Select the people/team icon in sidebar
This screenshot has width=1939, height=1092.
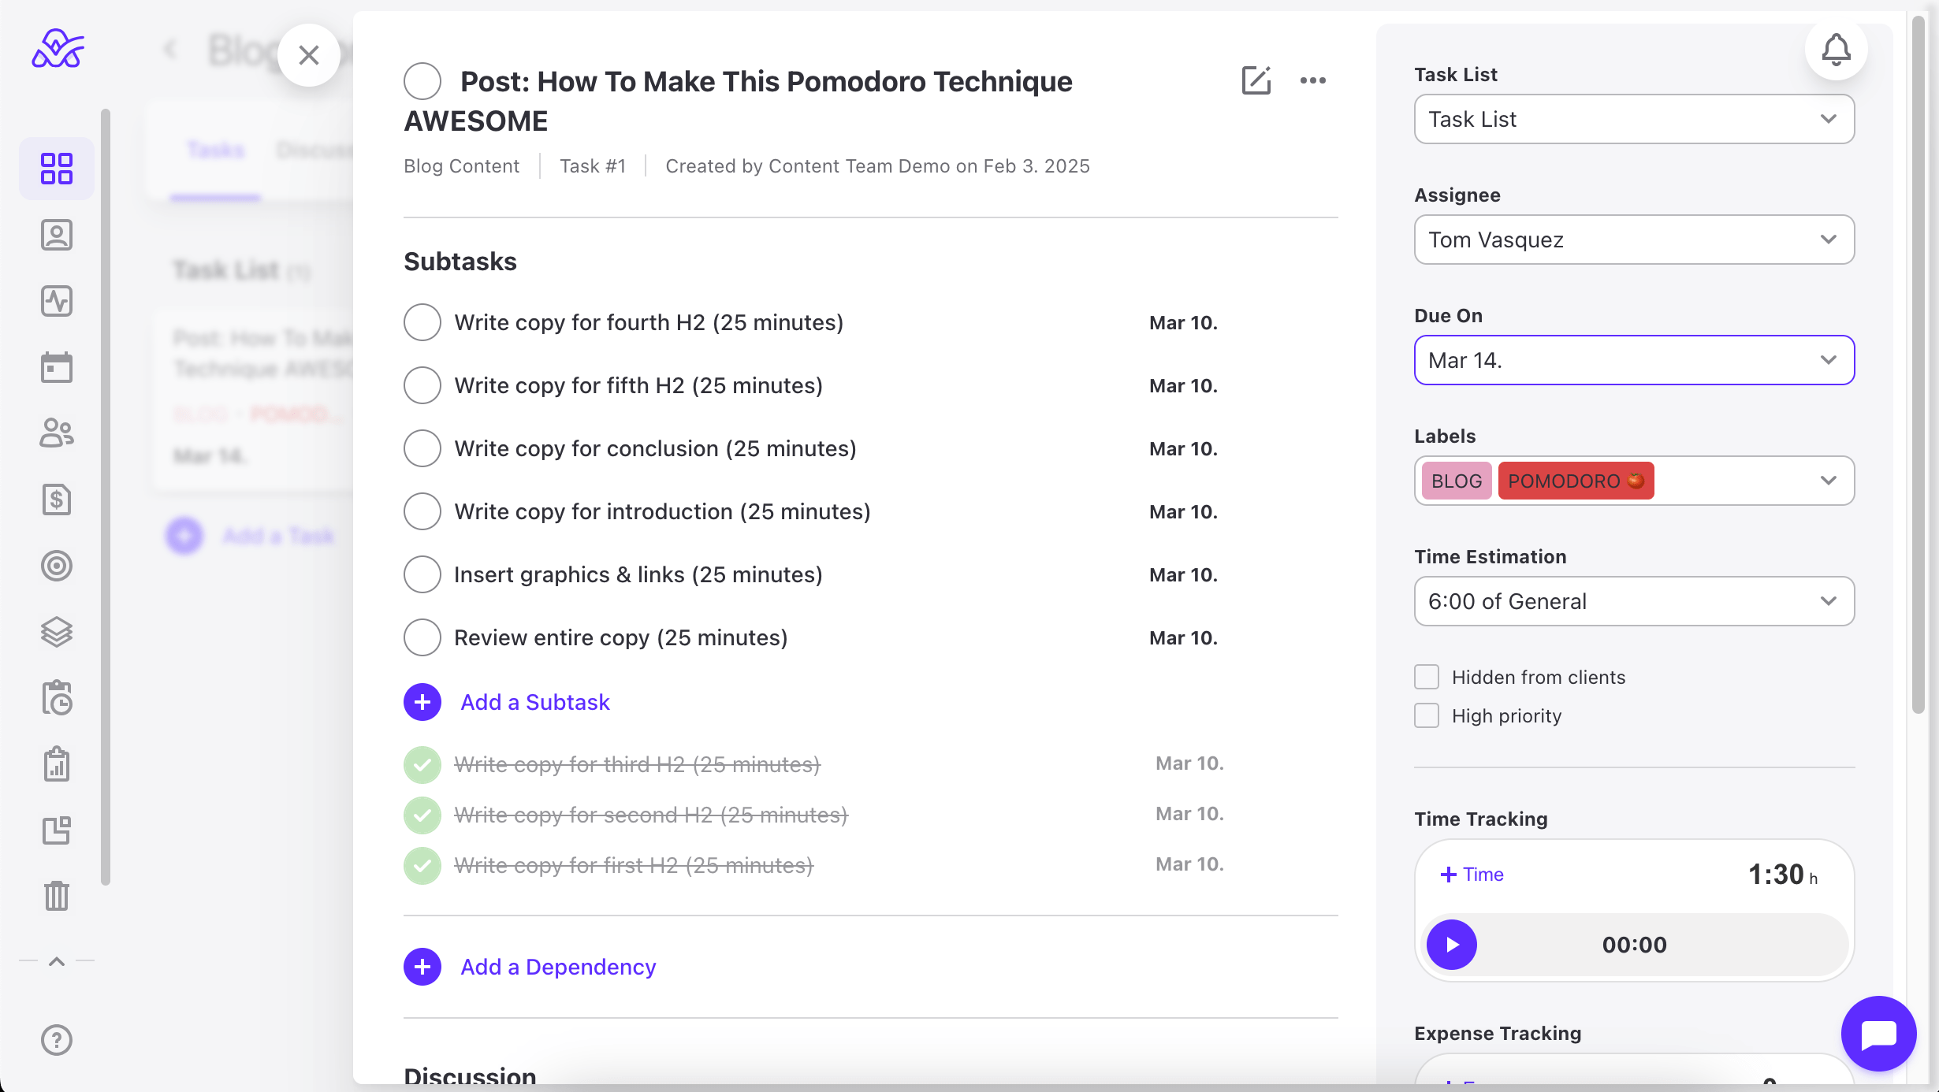click(56, 433)
